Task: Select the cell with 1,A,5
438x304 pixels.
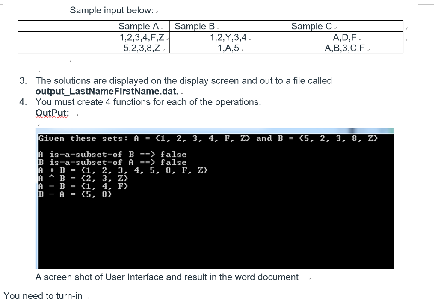Action: (228, 48)
